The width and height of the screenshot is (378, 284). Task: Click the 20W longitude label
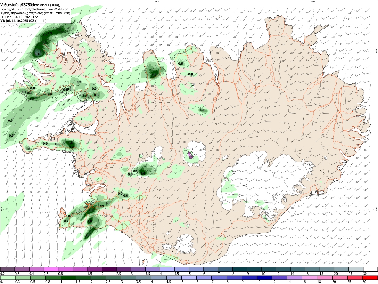pyautogui.click(x=157, y=1)
